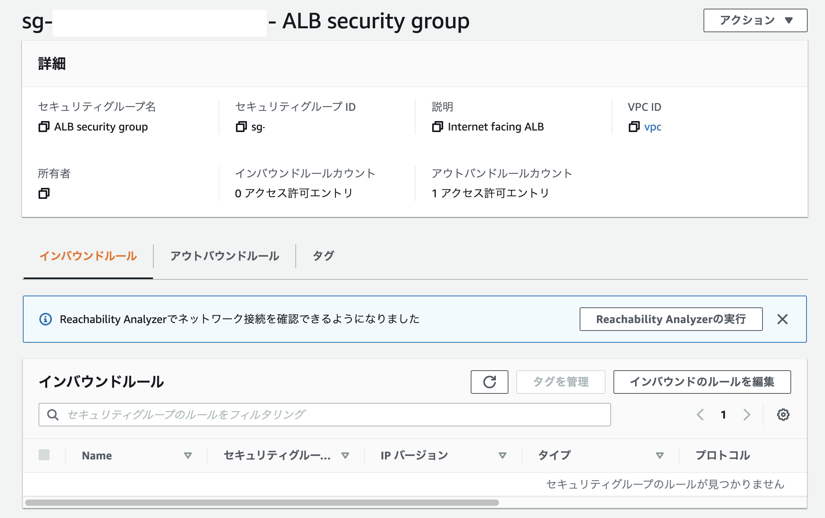This screenshot has width=825, height=518.
Task: Copy the security group name to clipboard
Action: (44, 127)
